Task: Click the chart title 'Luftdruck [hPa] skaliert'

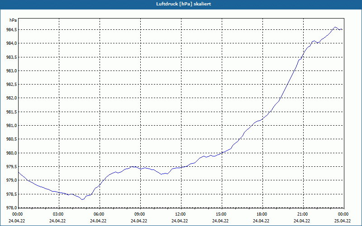Action: 184,4
